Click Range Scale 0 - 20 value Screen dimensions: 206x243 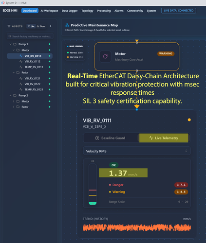coord(183,202)
